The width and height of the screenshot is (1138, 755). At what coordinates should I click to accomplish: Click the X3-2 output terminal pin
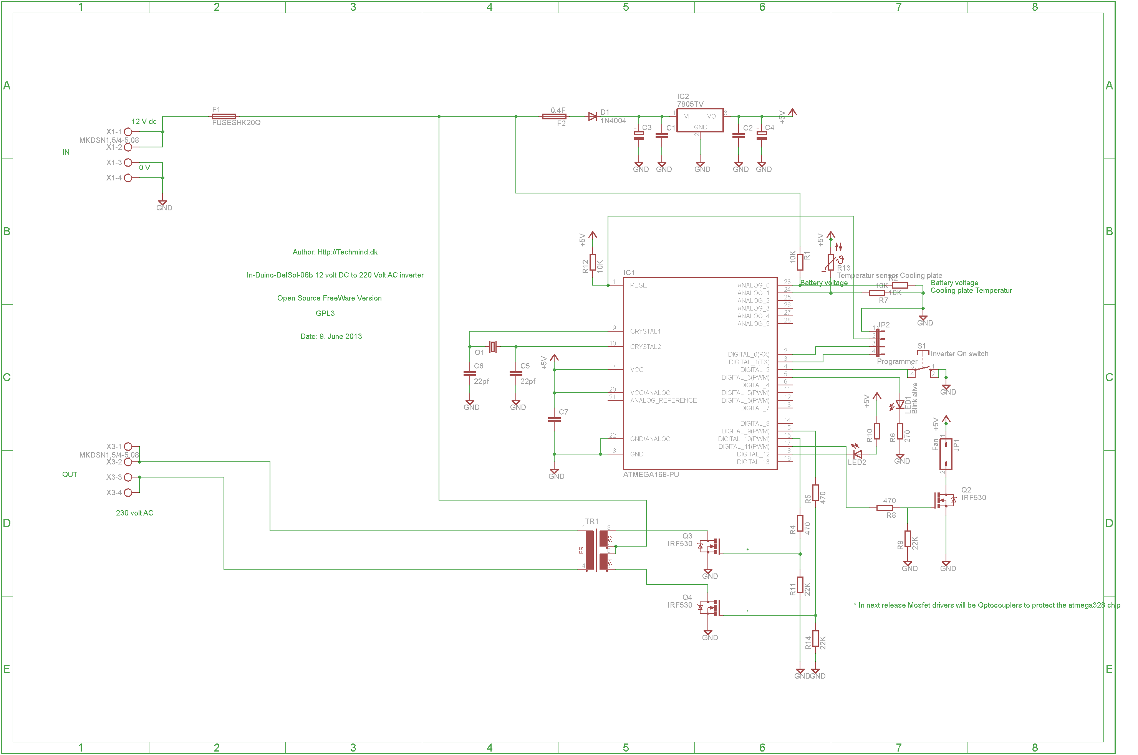click(128, 462)
